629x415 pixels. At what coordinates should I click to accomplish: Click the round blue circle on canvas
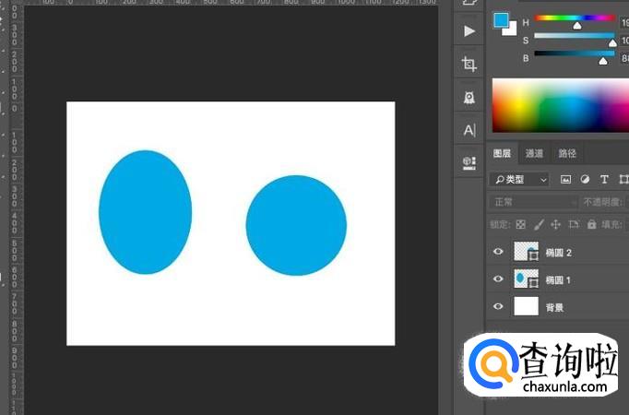tap(296, 225)
